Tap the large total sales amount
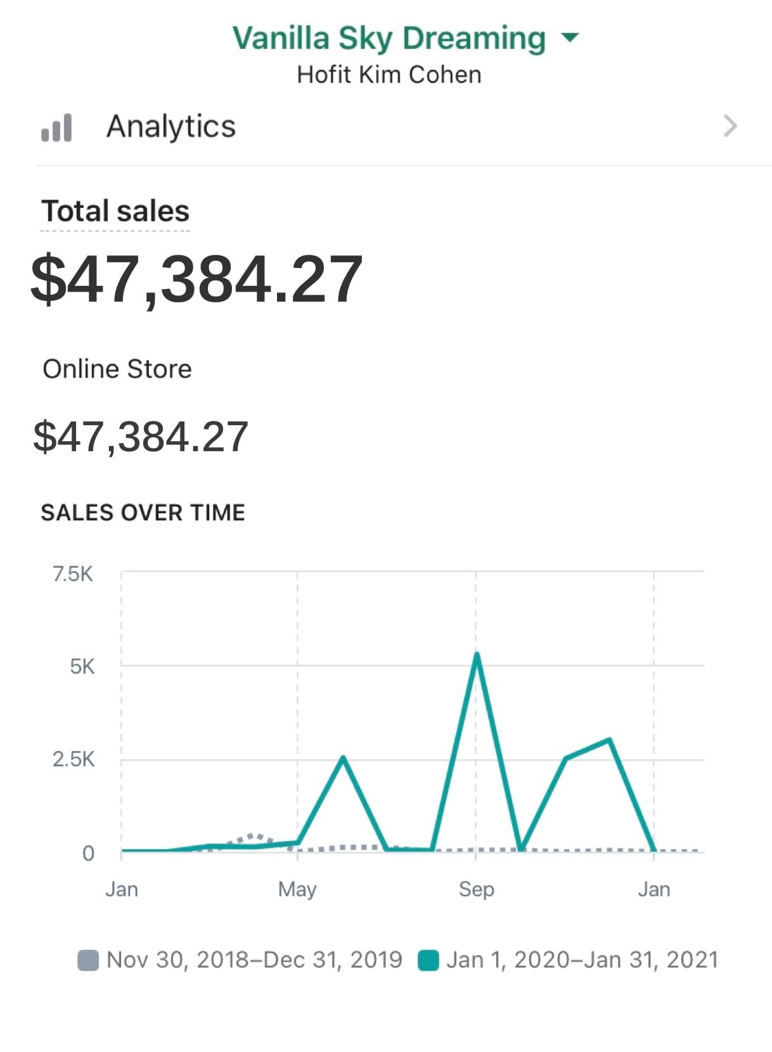This screenshot has height=1052, width=772. (197, 279)
